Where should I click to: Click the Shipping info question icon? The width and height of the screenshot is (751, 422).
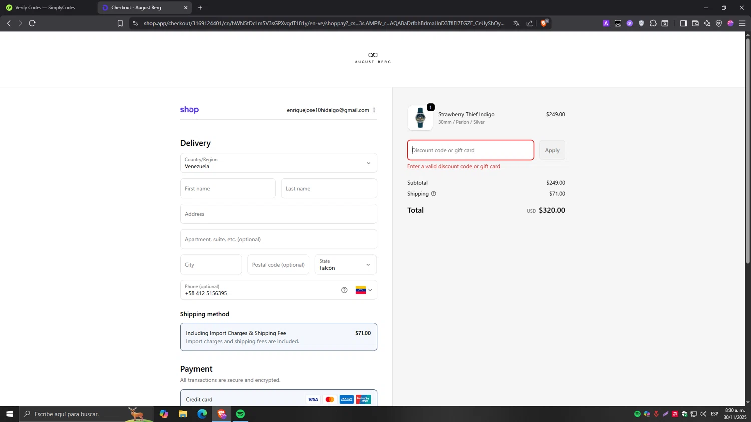point(434,194)
